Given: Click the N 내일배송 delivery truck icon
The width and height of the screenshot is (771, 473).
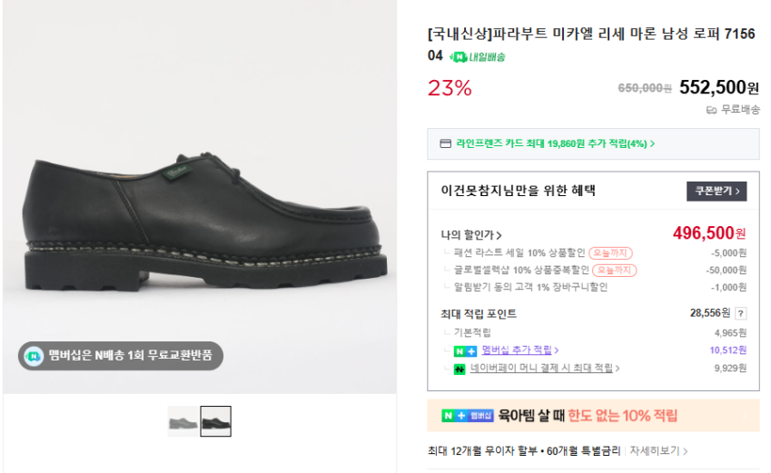Looking at the screenshot, I should pos(460,56).
